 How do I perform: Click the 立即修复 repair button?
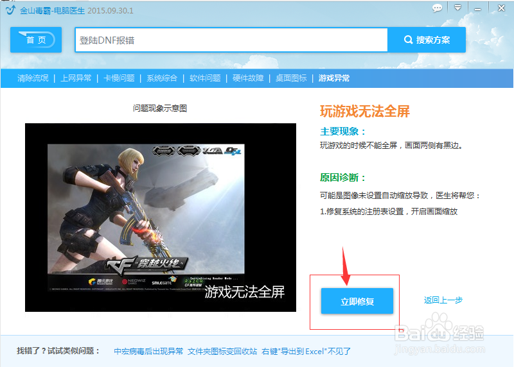(x=357, y=301)
